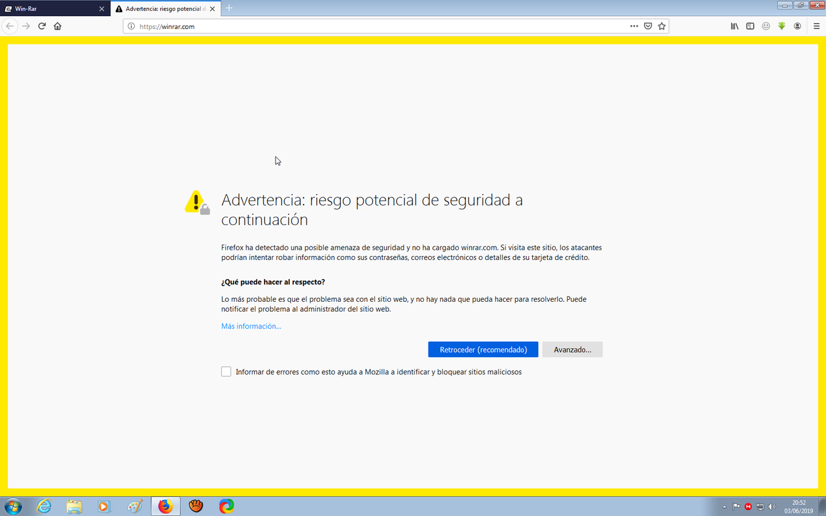The height and width of the screenshot is (516, 826).
Task: Open the Firefox account icon
Action: coord(798,26)
